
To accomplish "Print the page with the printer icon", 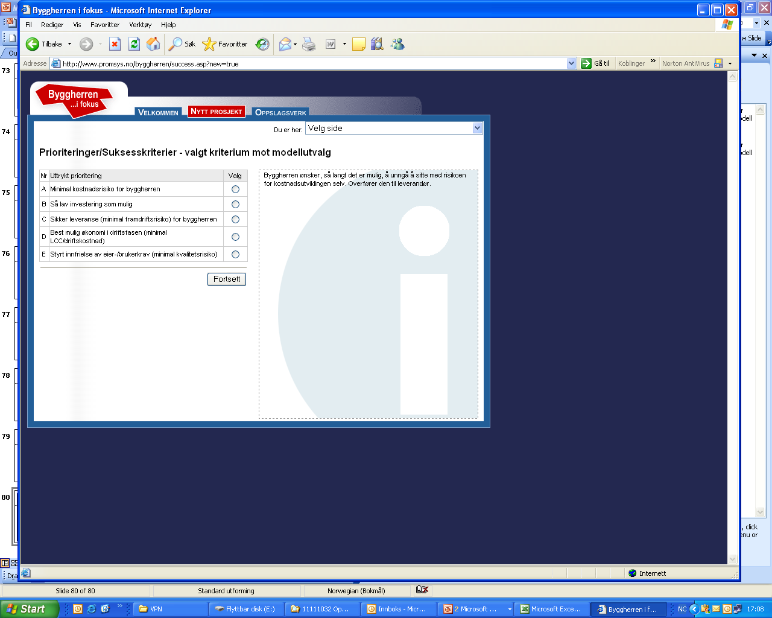I will click(309, 44).
